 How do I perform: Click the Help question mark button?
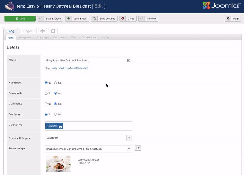[233, 19]
